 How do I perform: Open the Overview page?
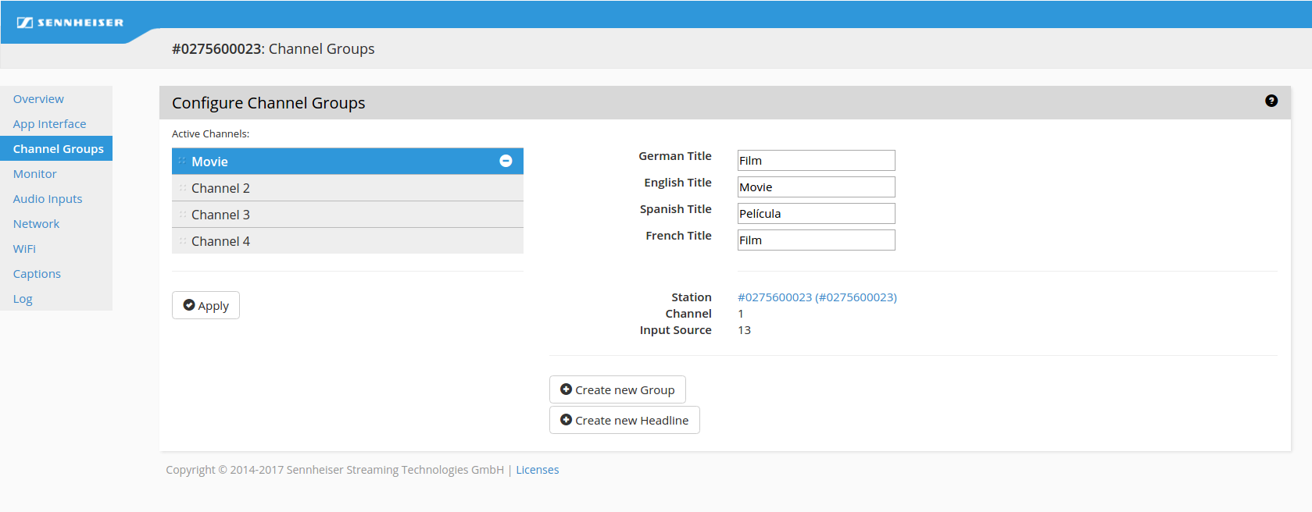click(38, 99)
